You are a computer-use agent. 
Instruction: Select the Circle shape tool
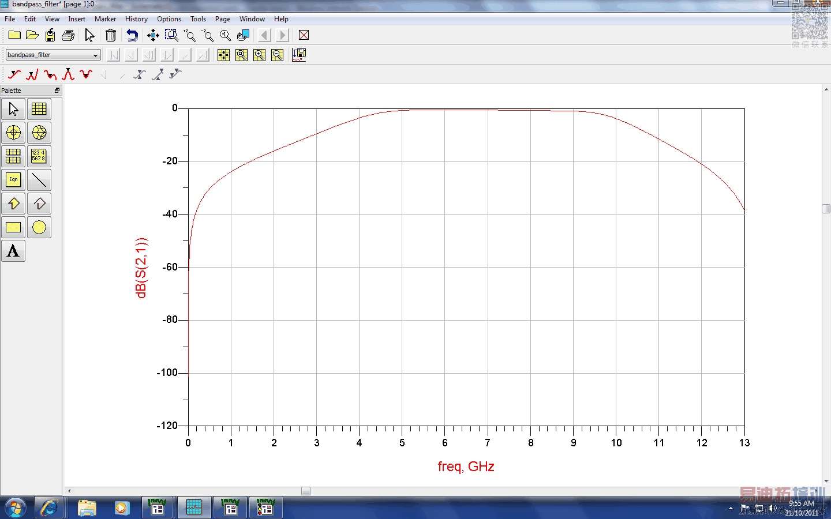pos(39,227)
